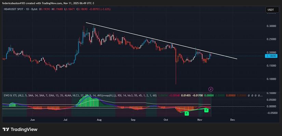Screen dimensions: 282x136
Task: Click the Jul label on time axis
Action: [66, 120]
